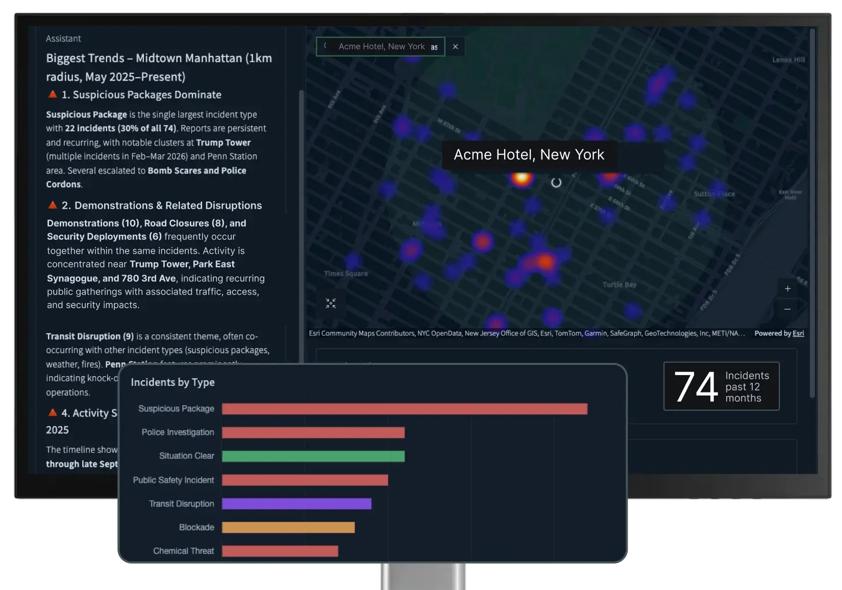This screenshot has height=590, width=842.
Task: Click the Assistant panel label
Action: pyautogui.click(x=63, y=39)
